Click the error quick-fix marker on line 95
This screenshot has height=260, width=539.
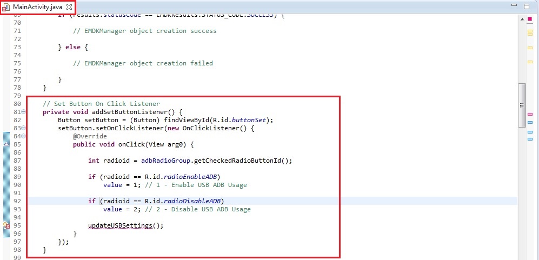(x=6, y=225)
